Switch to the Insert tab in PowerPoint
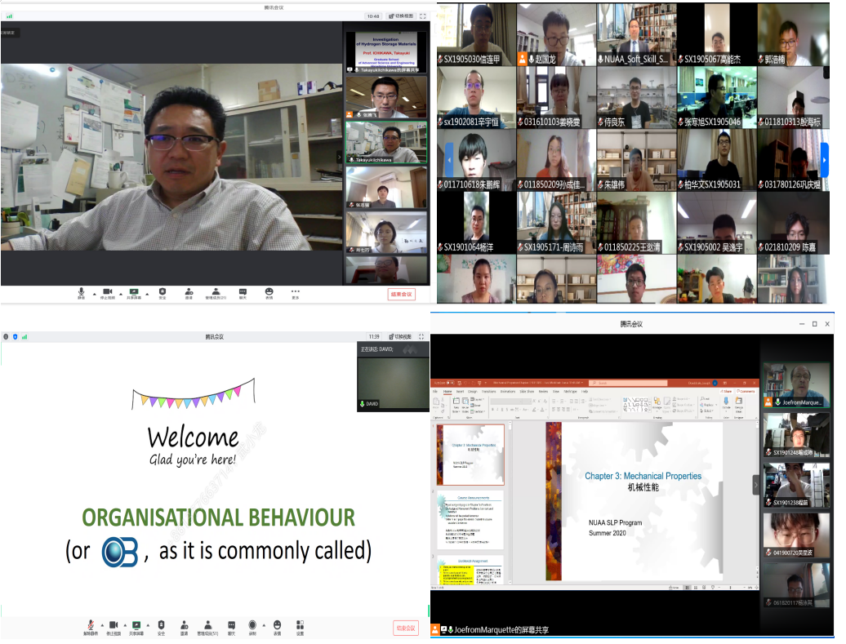This screenshot has height=644, width=846. (461, 392)
